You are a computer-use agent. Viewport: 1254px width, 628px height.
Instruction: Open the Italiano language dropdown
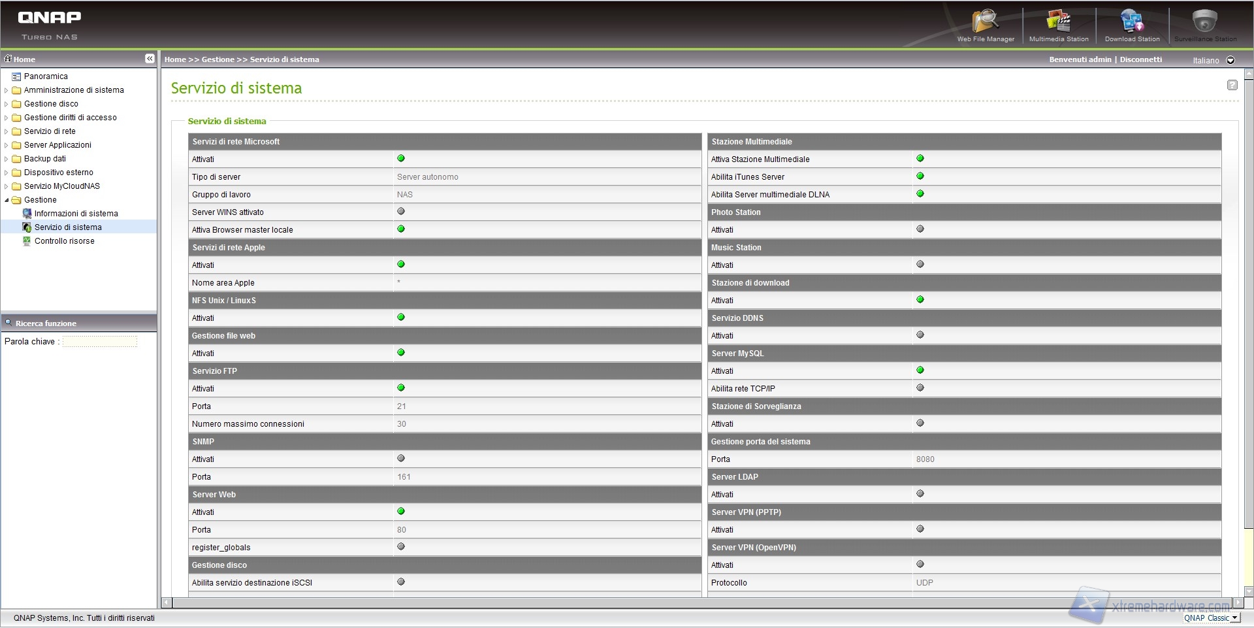1230,60
